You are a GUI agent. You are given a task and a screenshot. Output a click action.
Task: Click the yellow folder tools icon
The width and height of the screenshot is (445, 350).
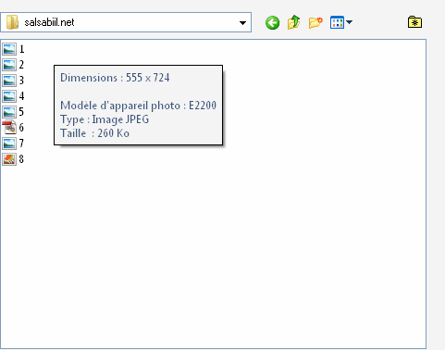(414, 22)
